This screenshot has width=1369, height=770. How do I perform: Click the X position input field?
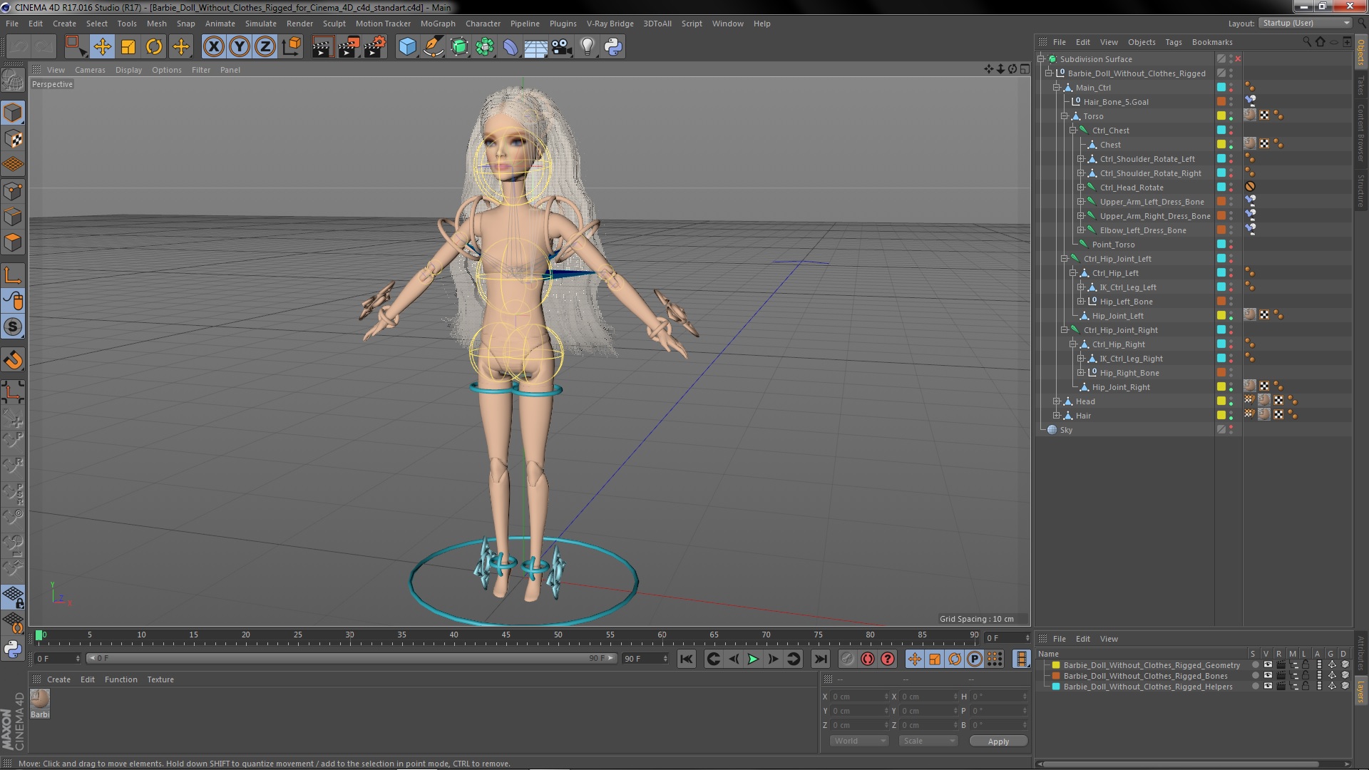coord(861,697)
